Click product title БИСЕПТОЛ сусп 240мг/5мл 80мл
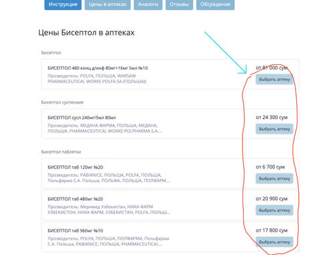Screen dimensions: 335x255 click(82, 118)
